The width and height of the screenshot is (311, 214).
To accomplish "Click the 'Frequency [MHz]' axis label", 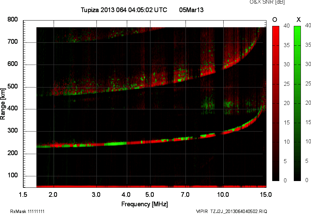I will coord(145,204).
